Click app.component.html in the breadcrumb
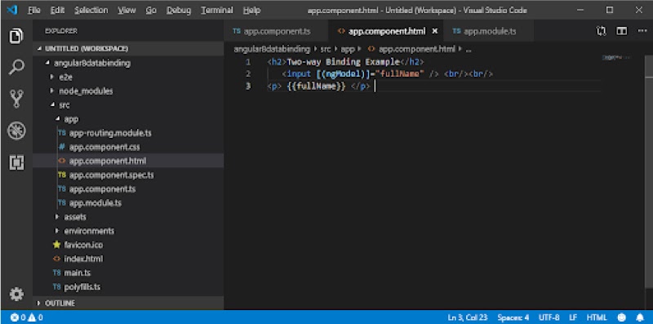 click(x=416, y=49)
